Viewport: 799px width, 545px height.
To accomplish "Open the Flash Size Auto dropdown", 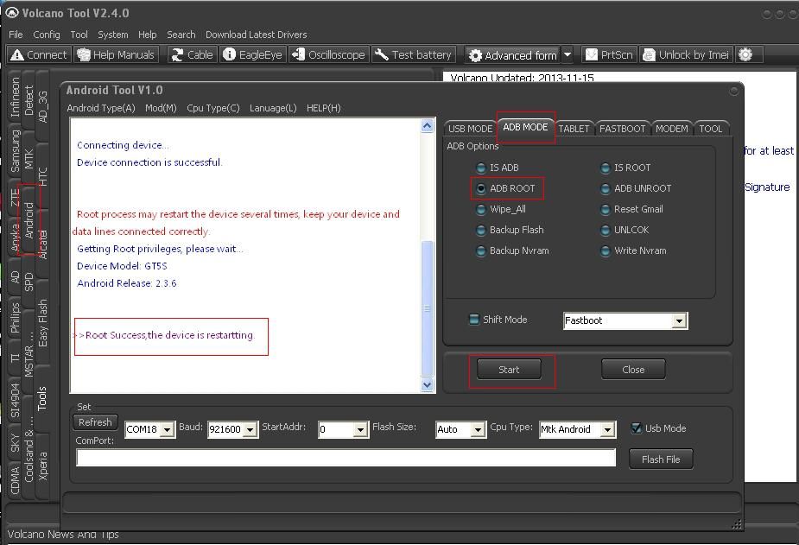I will [x=478, y=430].
